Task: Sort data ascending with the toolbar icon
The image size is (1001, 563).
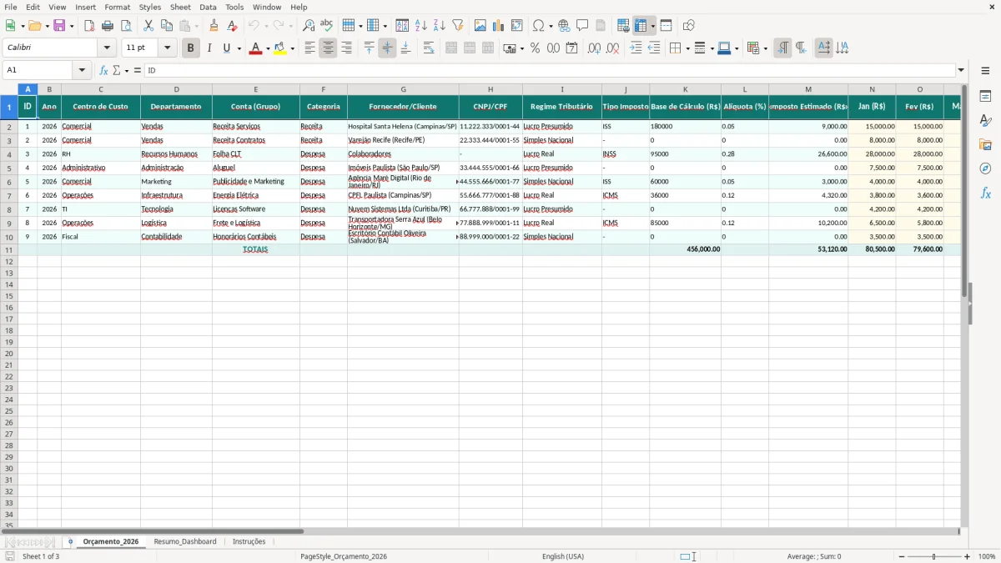Action: (421, 24)
